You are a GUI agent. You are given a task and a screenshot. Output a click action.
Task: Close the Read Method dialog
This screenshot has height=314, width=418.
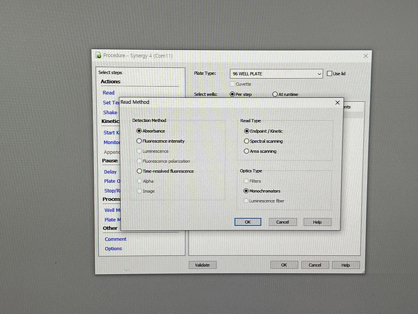[337, 103]
